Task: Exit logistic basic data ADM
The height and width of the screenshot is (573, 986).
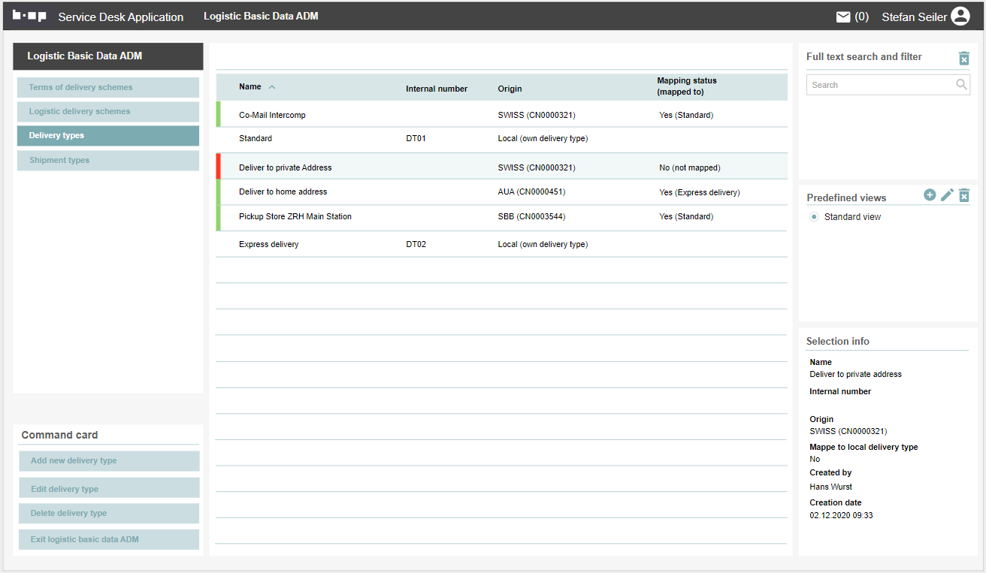Action: 109,539
